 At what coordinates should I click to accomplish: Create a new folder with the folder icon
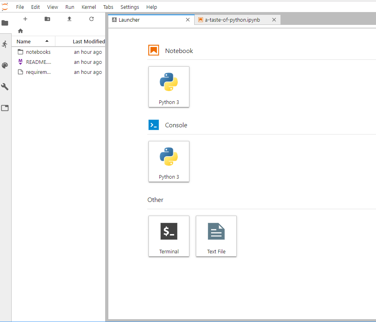tap(47, 19)
